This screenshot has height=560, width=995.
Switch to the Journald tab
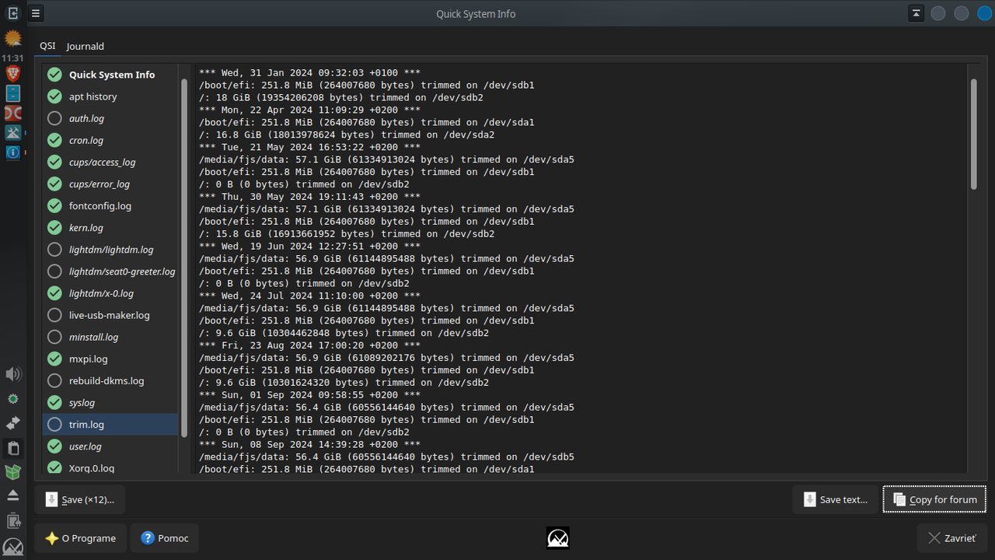tap(86, 46)
